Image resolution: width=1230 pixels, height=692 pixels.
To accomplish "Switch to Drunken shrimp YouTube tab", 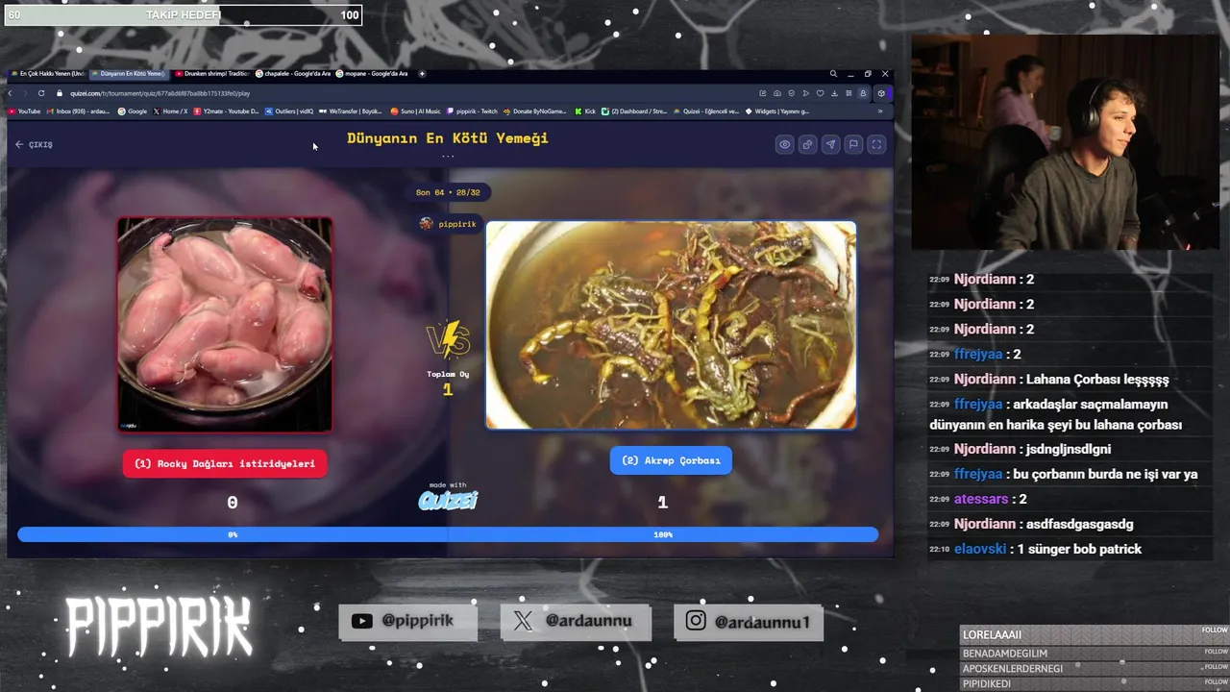I will [211, 74].
